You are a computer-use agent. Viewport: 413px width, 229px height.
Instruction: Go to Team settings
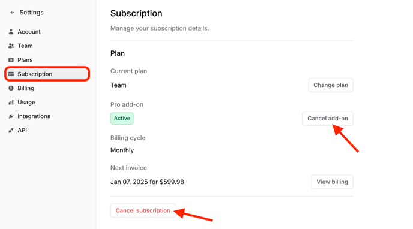pos(25,46)
